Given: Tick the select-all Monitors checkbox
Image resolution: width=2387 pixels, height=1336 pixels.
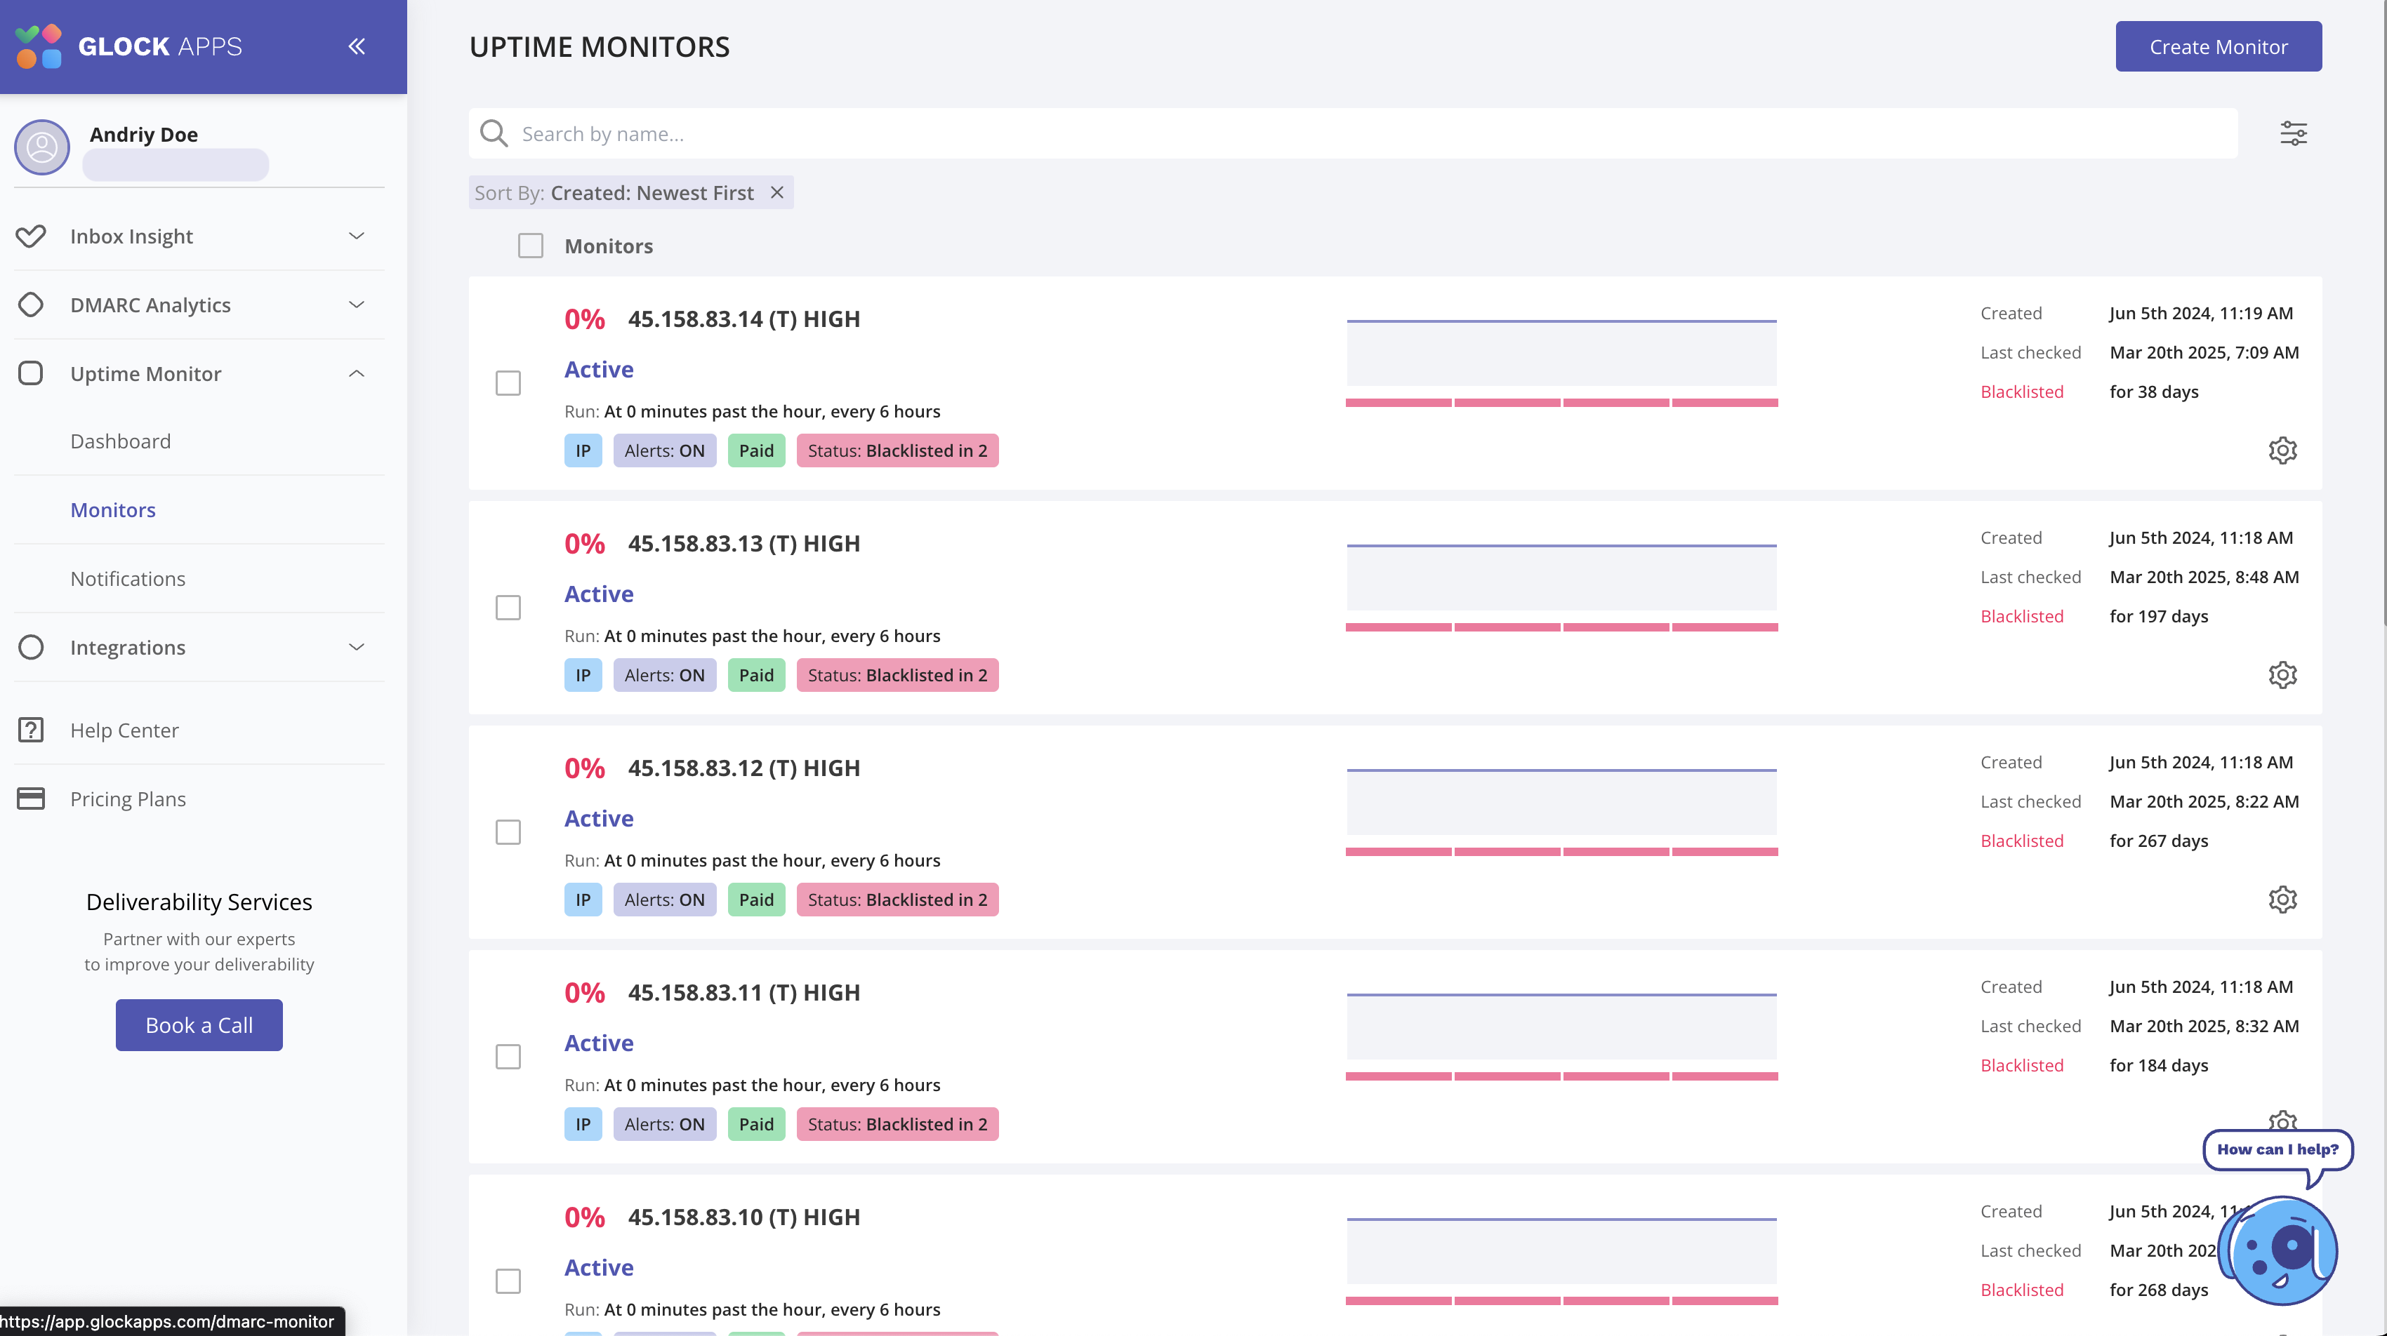Looking at the screenshot, I should point(530,246).
